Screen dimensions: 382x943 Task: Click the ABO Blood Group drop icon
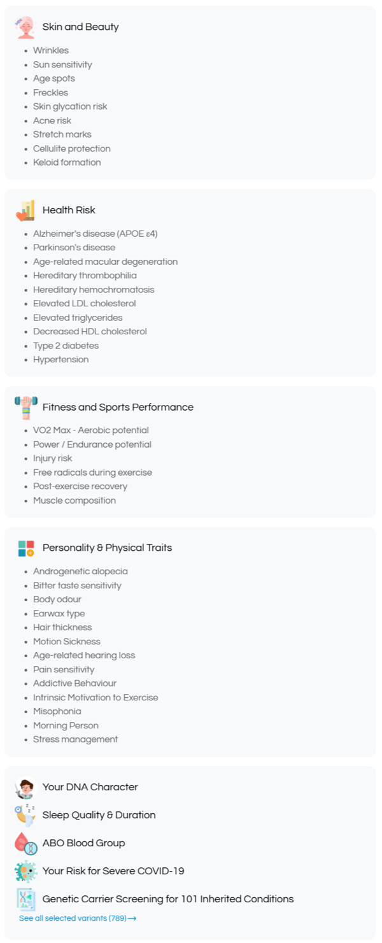(25, 844)
